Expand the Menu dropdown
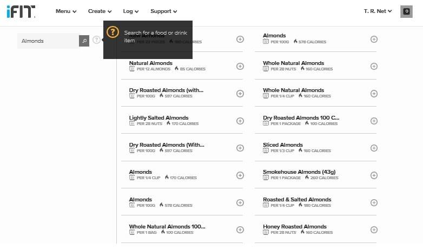The width and height of the screenshot is (423, 249). click(66, 11)
